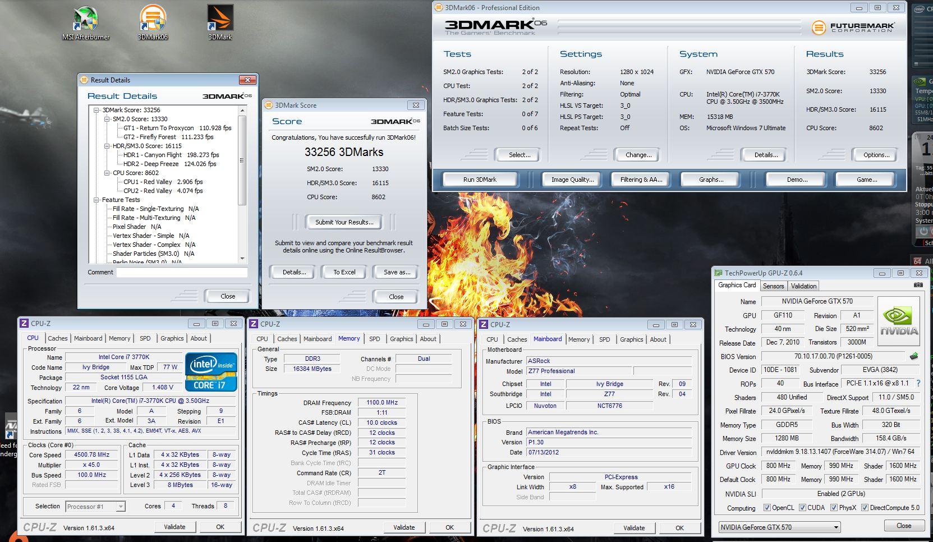The image size is (933, 542).
Task: Click the Game button in 3DMark06
Action: (x=866, y=180)
